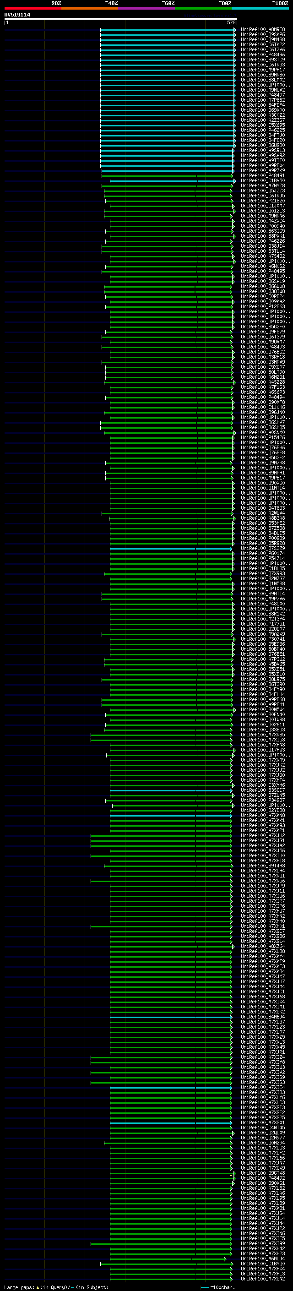Image resolution: width=293 pixels, height=1291 pixels.
Task: Select UniRef100_A7XHN8 label
Action: [262, 745]
